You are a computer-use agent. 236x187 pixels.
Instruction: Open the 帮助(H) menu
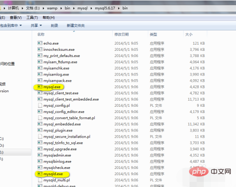(49, 18)
